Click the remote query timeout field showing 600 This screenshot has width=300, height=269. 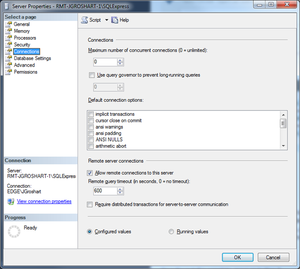coord(105,191)
